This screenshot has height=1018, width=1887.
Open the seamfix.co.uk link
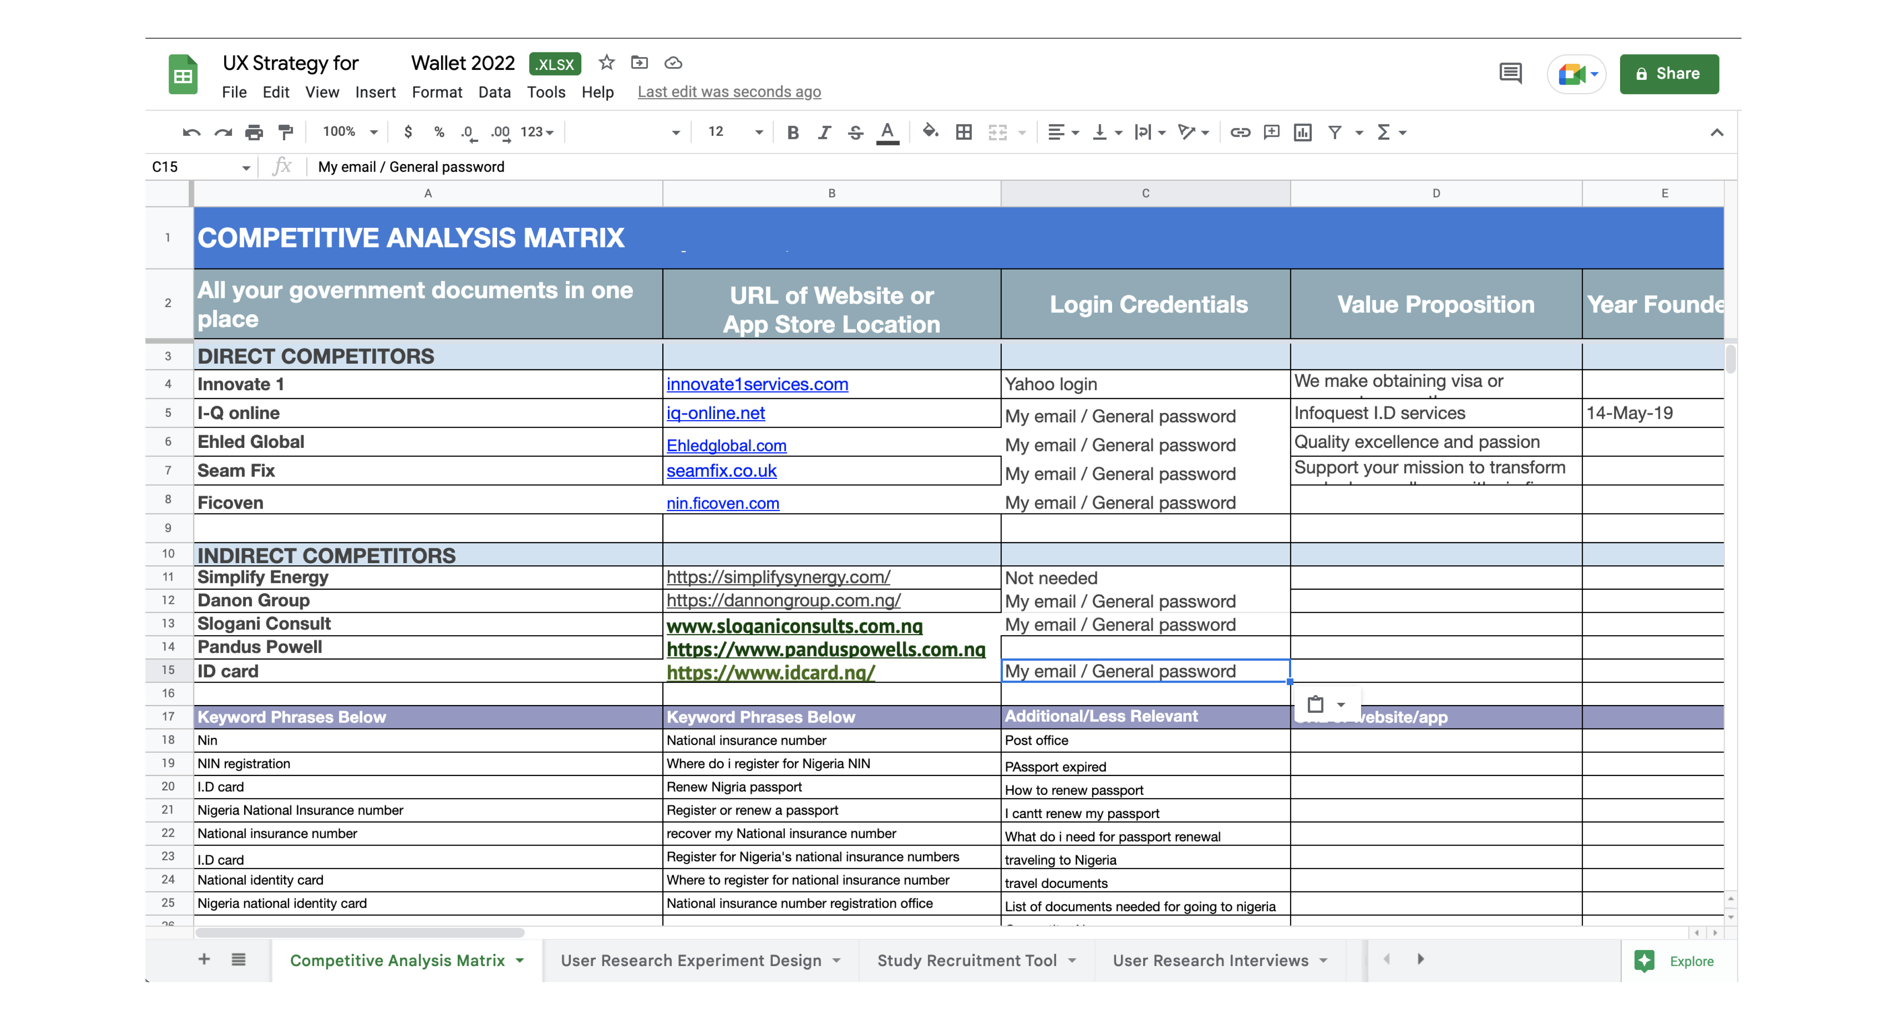pos(722,471)
